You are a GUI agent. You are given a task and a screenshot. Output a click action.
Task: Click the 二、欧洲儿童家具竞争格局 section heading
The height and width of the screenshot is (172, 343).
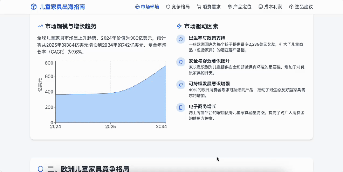[x=88, y=169]
